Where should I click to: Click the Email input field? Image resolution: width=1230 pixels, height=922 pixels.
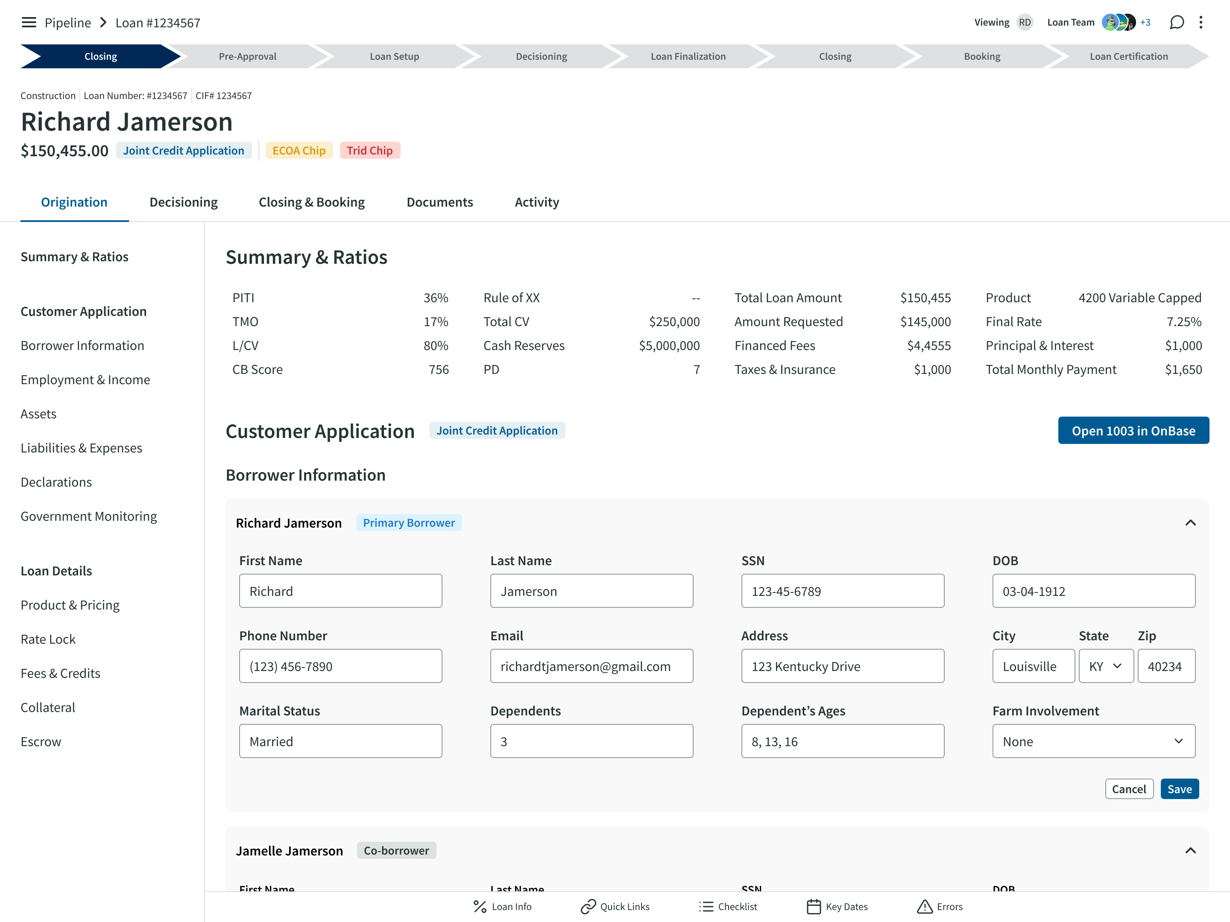tap(591, 666)
